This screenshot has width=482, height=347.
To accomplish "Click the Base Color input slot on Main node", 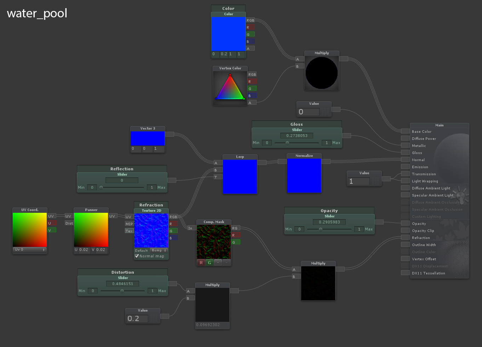I will 405,131.
